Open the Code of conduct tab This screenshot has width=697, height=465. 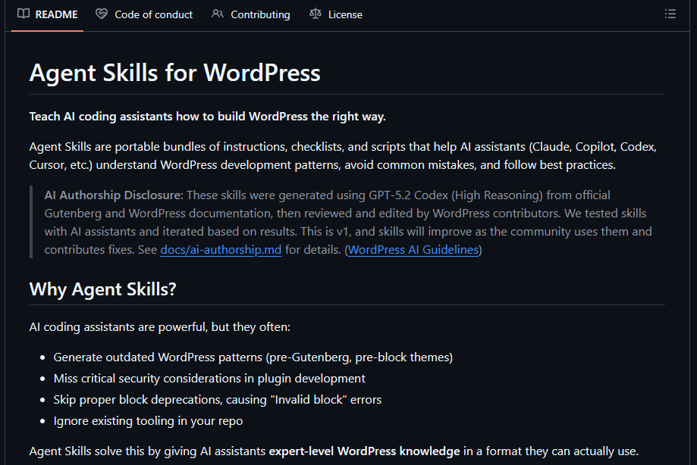[153, 14]
